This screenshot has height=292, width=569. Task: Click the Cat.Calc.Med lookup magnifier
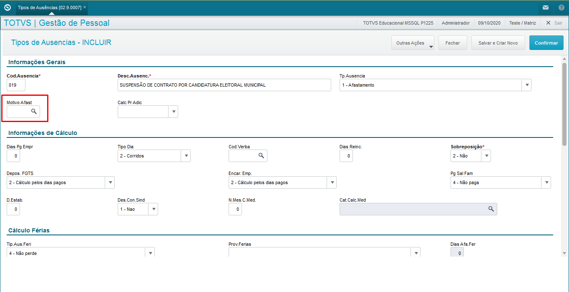coord(491,209)
